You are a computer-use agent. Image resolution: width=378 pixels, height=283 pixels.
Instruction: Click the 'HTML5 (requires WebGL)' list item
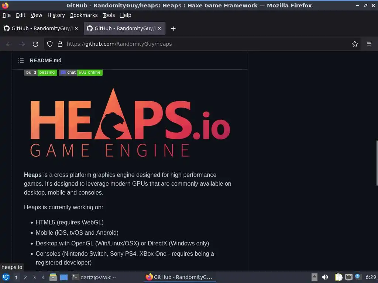click(70, 222)
